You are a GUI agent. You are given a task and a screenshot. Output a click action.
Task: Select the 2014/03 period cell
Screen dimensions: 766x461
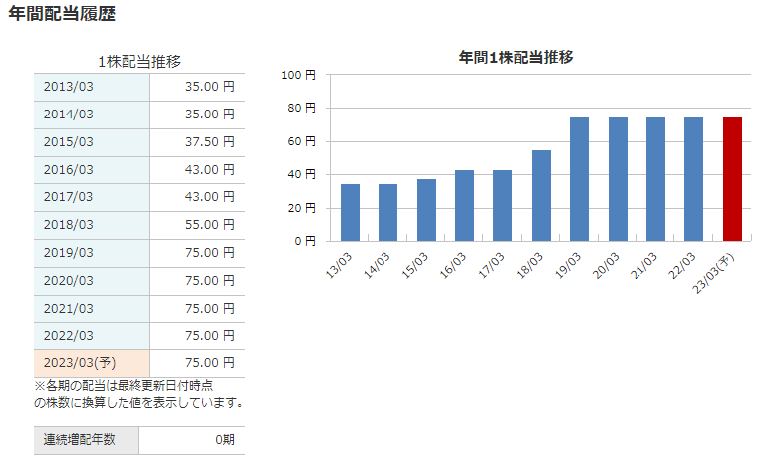click(92, 115)
